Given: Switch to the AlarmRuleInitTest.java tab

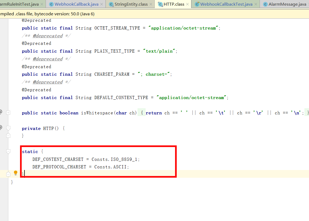Looking at the screenshot, I should click(x=19, y=4).
